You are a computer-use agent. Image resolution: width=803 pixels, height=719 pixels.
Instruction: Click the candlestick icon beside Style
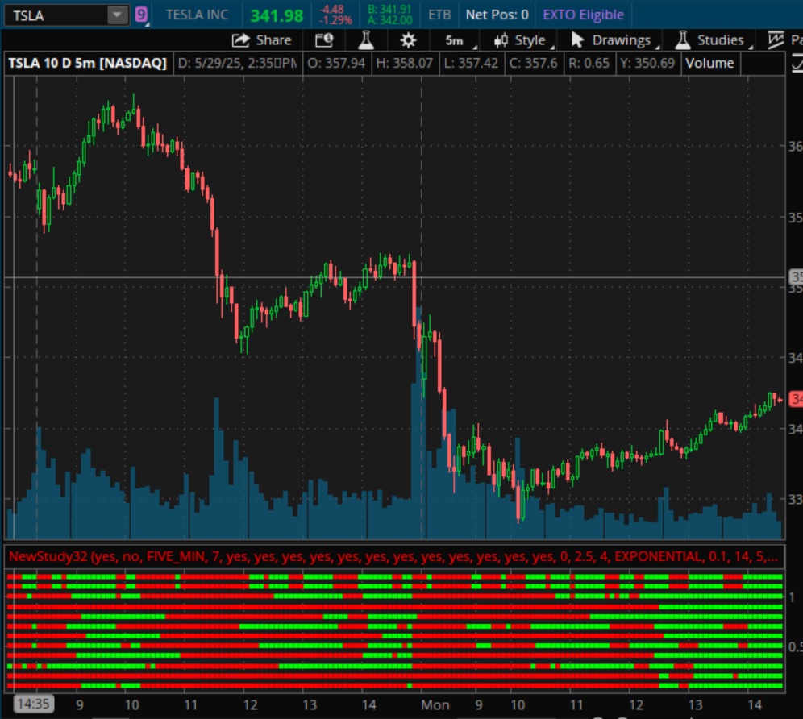[x=501, y=40]
